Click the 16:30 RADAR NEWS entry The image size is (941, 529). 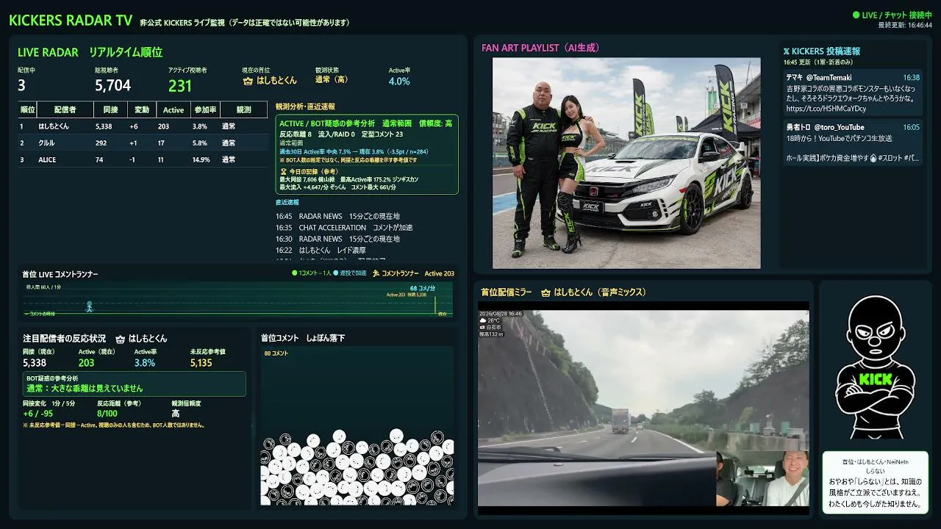pos(337,239)
